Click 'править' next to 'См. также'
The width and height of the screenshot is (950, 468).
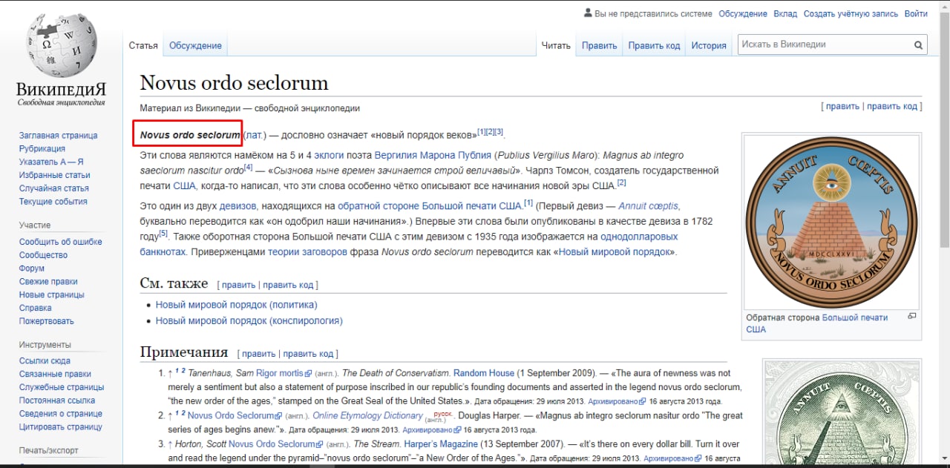[238, 285]
